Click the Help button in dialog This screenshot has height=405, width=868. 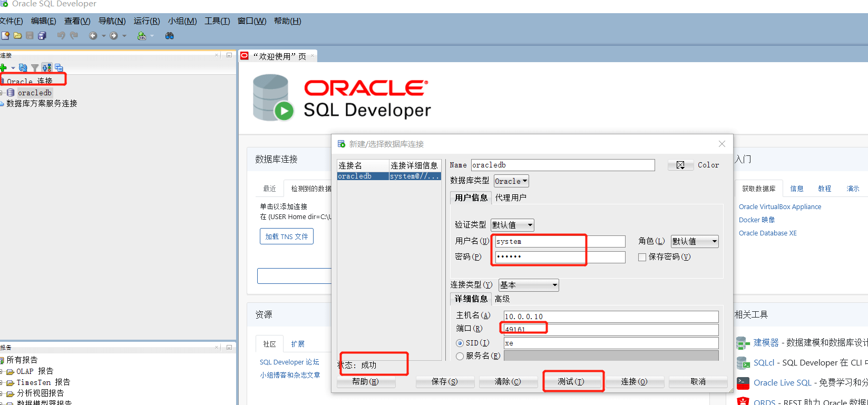366,381
